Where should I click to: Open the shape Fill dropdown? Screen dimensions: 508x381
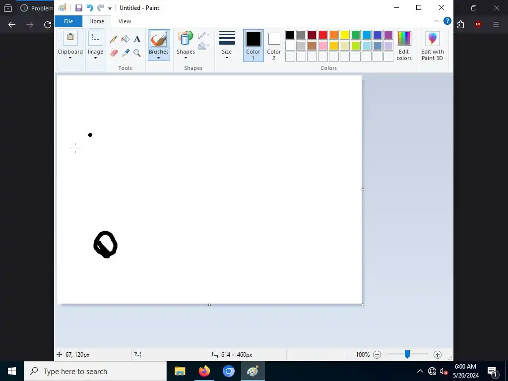pyautogui.click(x=203, y=46)
